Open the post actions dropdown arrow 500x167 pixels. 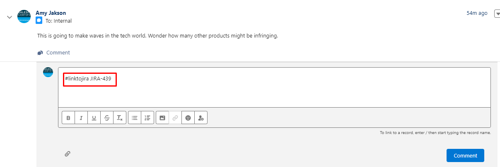click(x=498, y=14)
